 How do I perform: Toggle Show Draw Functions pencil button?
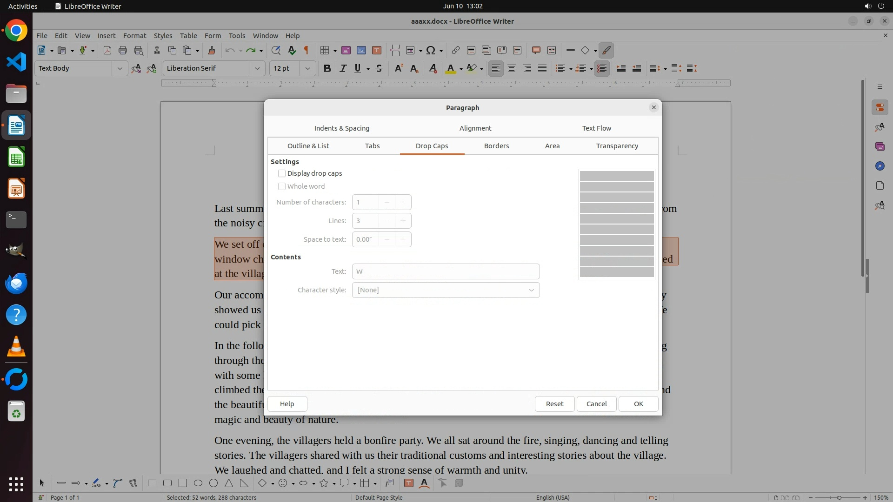pyautogui.click(x=606, y=50)
